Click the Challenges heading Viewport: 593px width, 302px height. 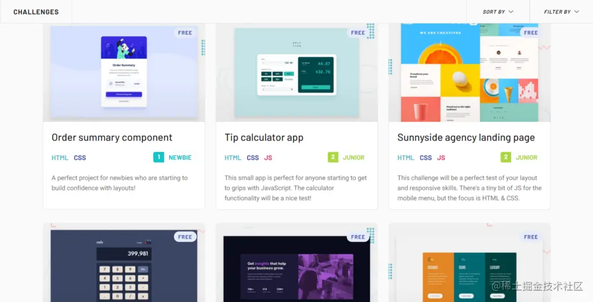point(36,12)
